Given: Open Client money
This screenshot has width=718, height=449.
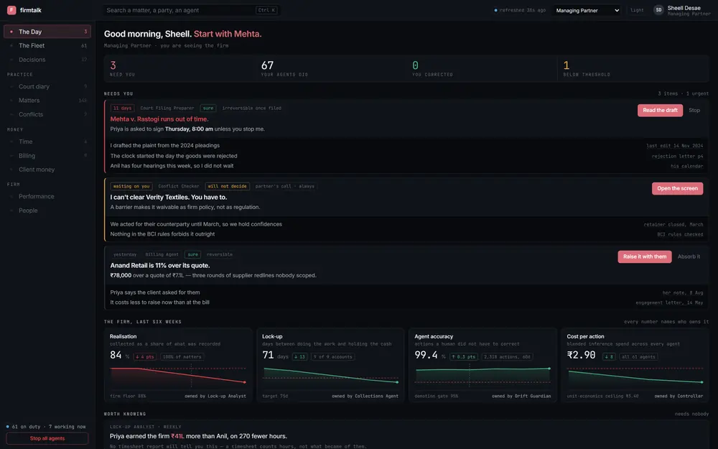Looking at the screenshot, I should coord(47,170).
